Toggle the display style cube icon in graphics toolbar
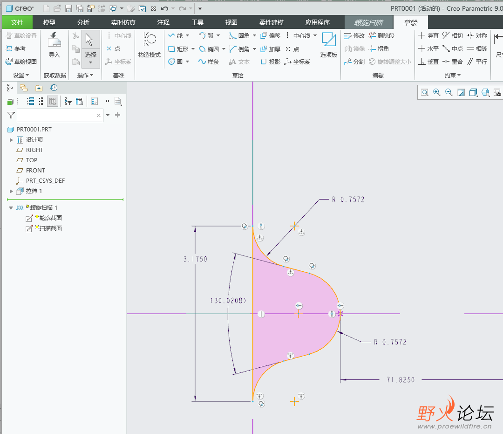 (x=473, y=93)
